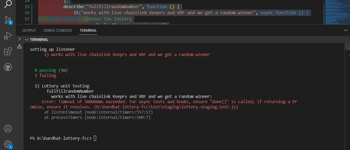This screenshot has height=150, width=350.
Task: Expand the side chevron left of TERMINAL
Action: pos(19,39)
